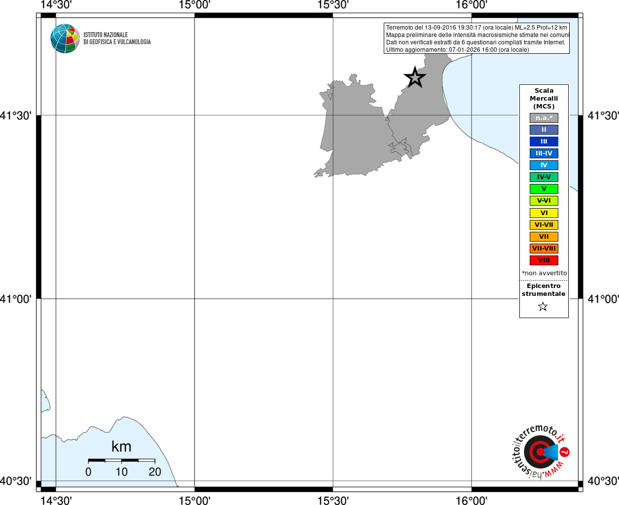Click the top axis label 16°00'
619x505 pixels.
click(472, 5)
